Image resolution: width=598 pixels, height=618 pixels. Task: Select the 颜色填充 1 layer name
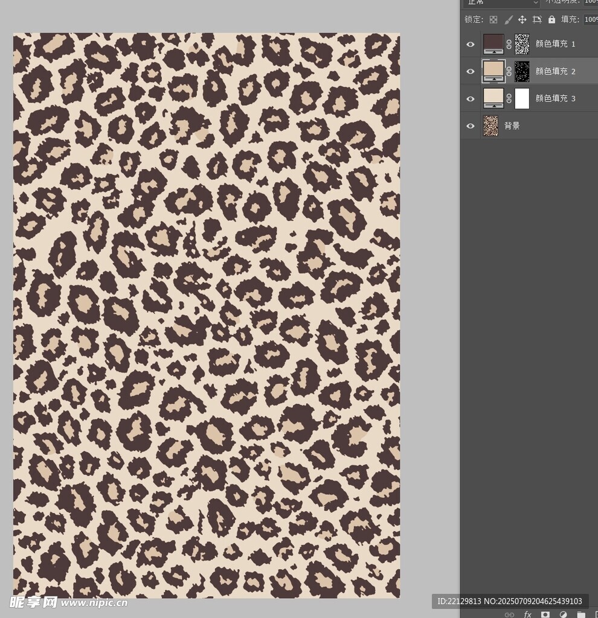tap(555, 44)
